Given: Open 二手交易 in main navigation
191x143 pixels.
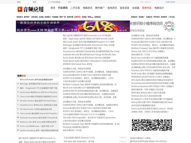Looking at the screenshot, I should coord(75,8).
